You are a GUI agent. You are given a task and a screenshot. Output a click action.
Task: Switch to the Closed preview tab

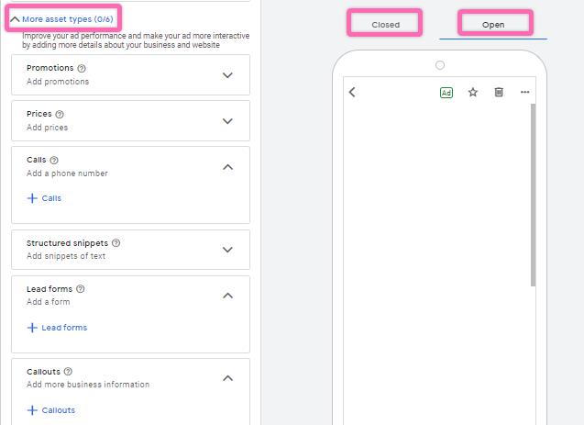(385, 25)
